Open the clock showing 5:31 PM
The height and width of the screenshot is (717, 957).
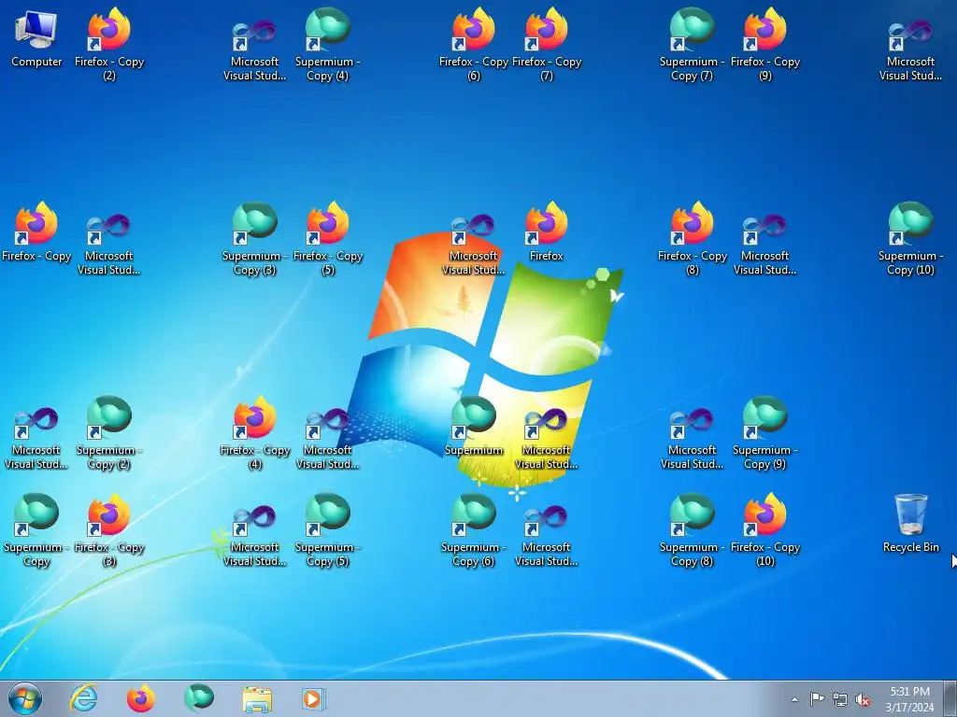[x=909, y=699]
